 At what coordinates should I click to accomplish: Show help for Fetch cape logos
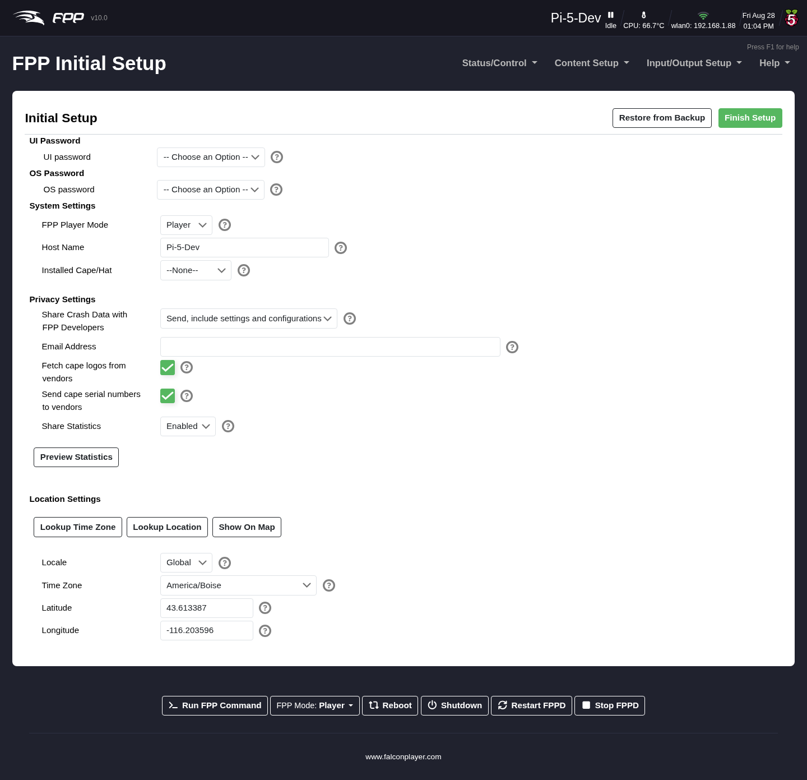click(x=187, y=367)
